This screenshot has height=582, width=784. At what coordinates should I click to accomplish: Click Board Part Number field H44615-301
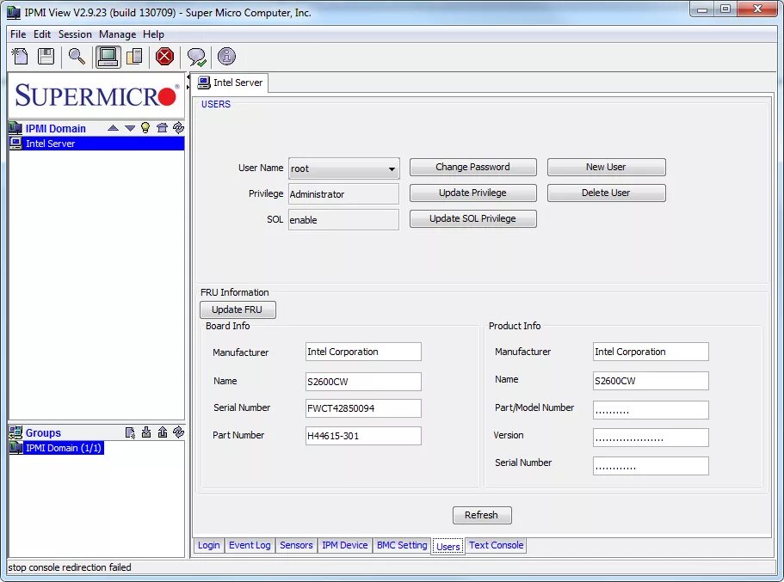pyautogui.click(x=363, y=436)
